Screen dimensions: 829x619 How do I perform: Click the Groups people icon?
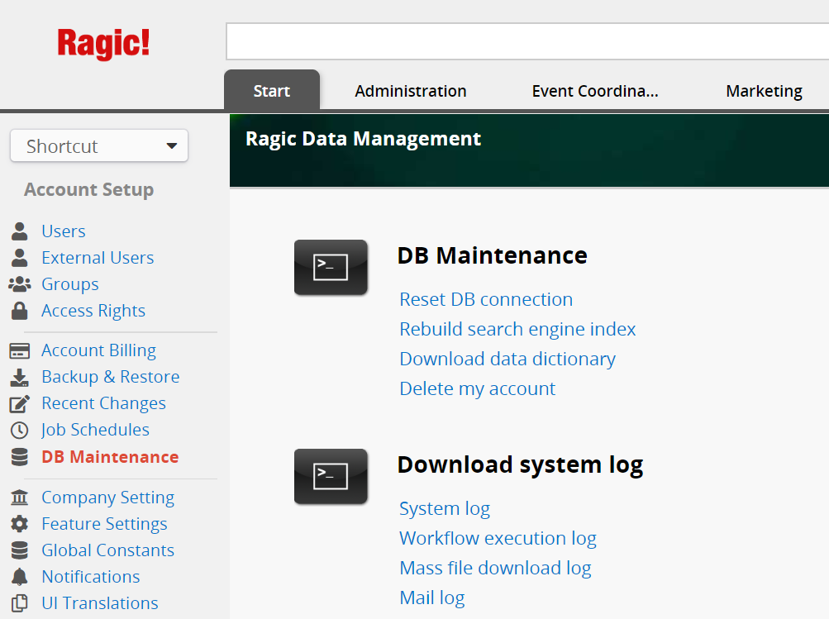click(20, 284)
